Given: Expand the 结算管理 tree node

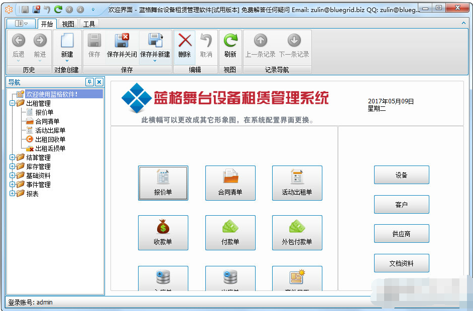Looking at the screenshot, I should (12, 157).
